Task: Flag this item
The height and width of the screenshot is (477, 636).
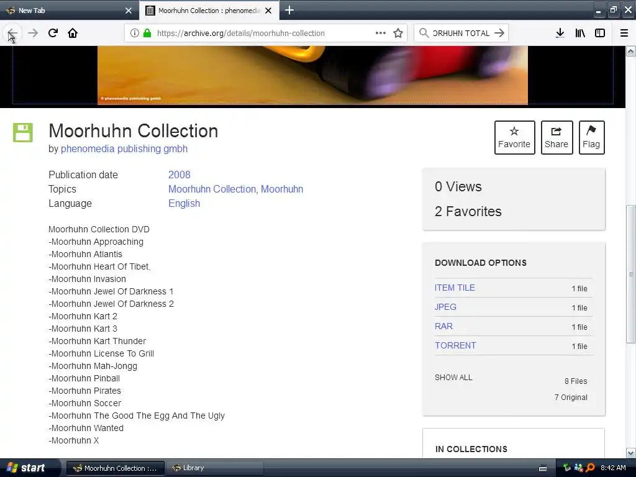Action: (591, 137)
